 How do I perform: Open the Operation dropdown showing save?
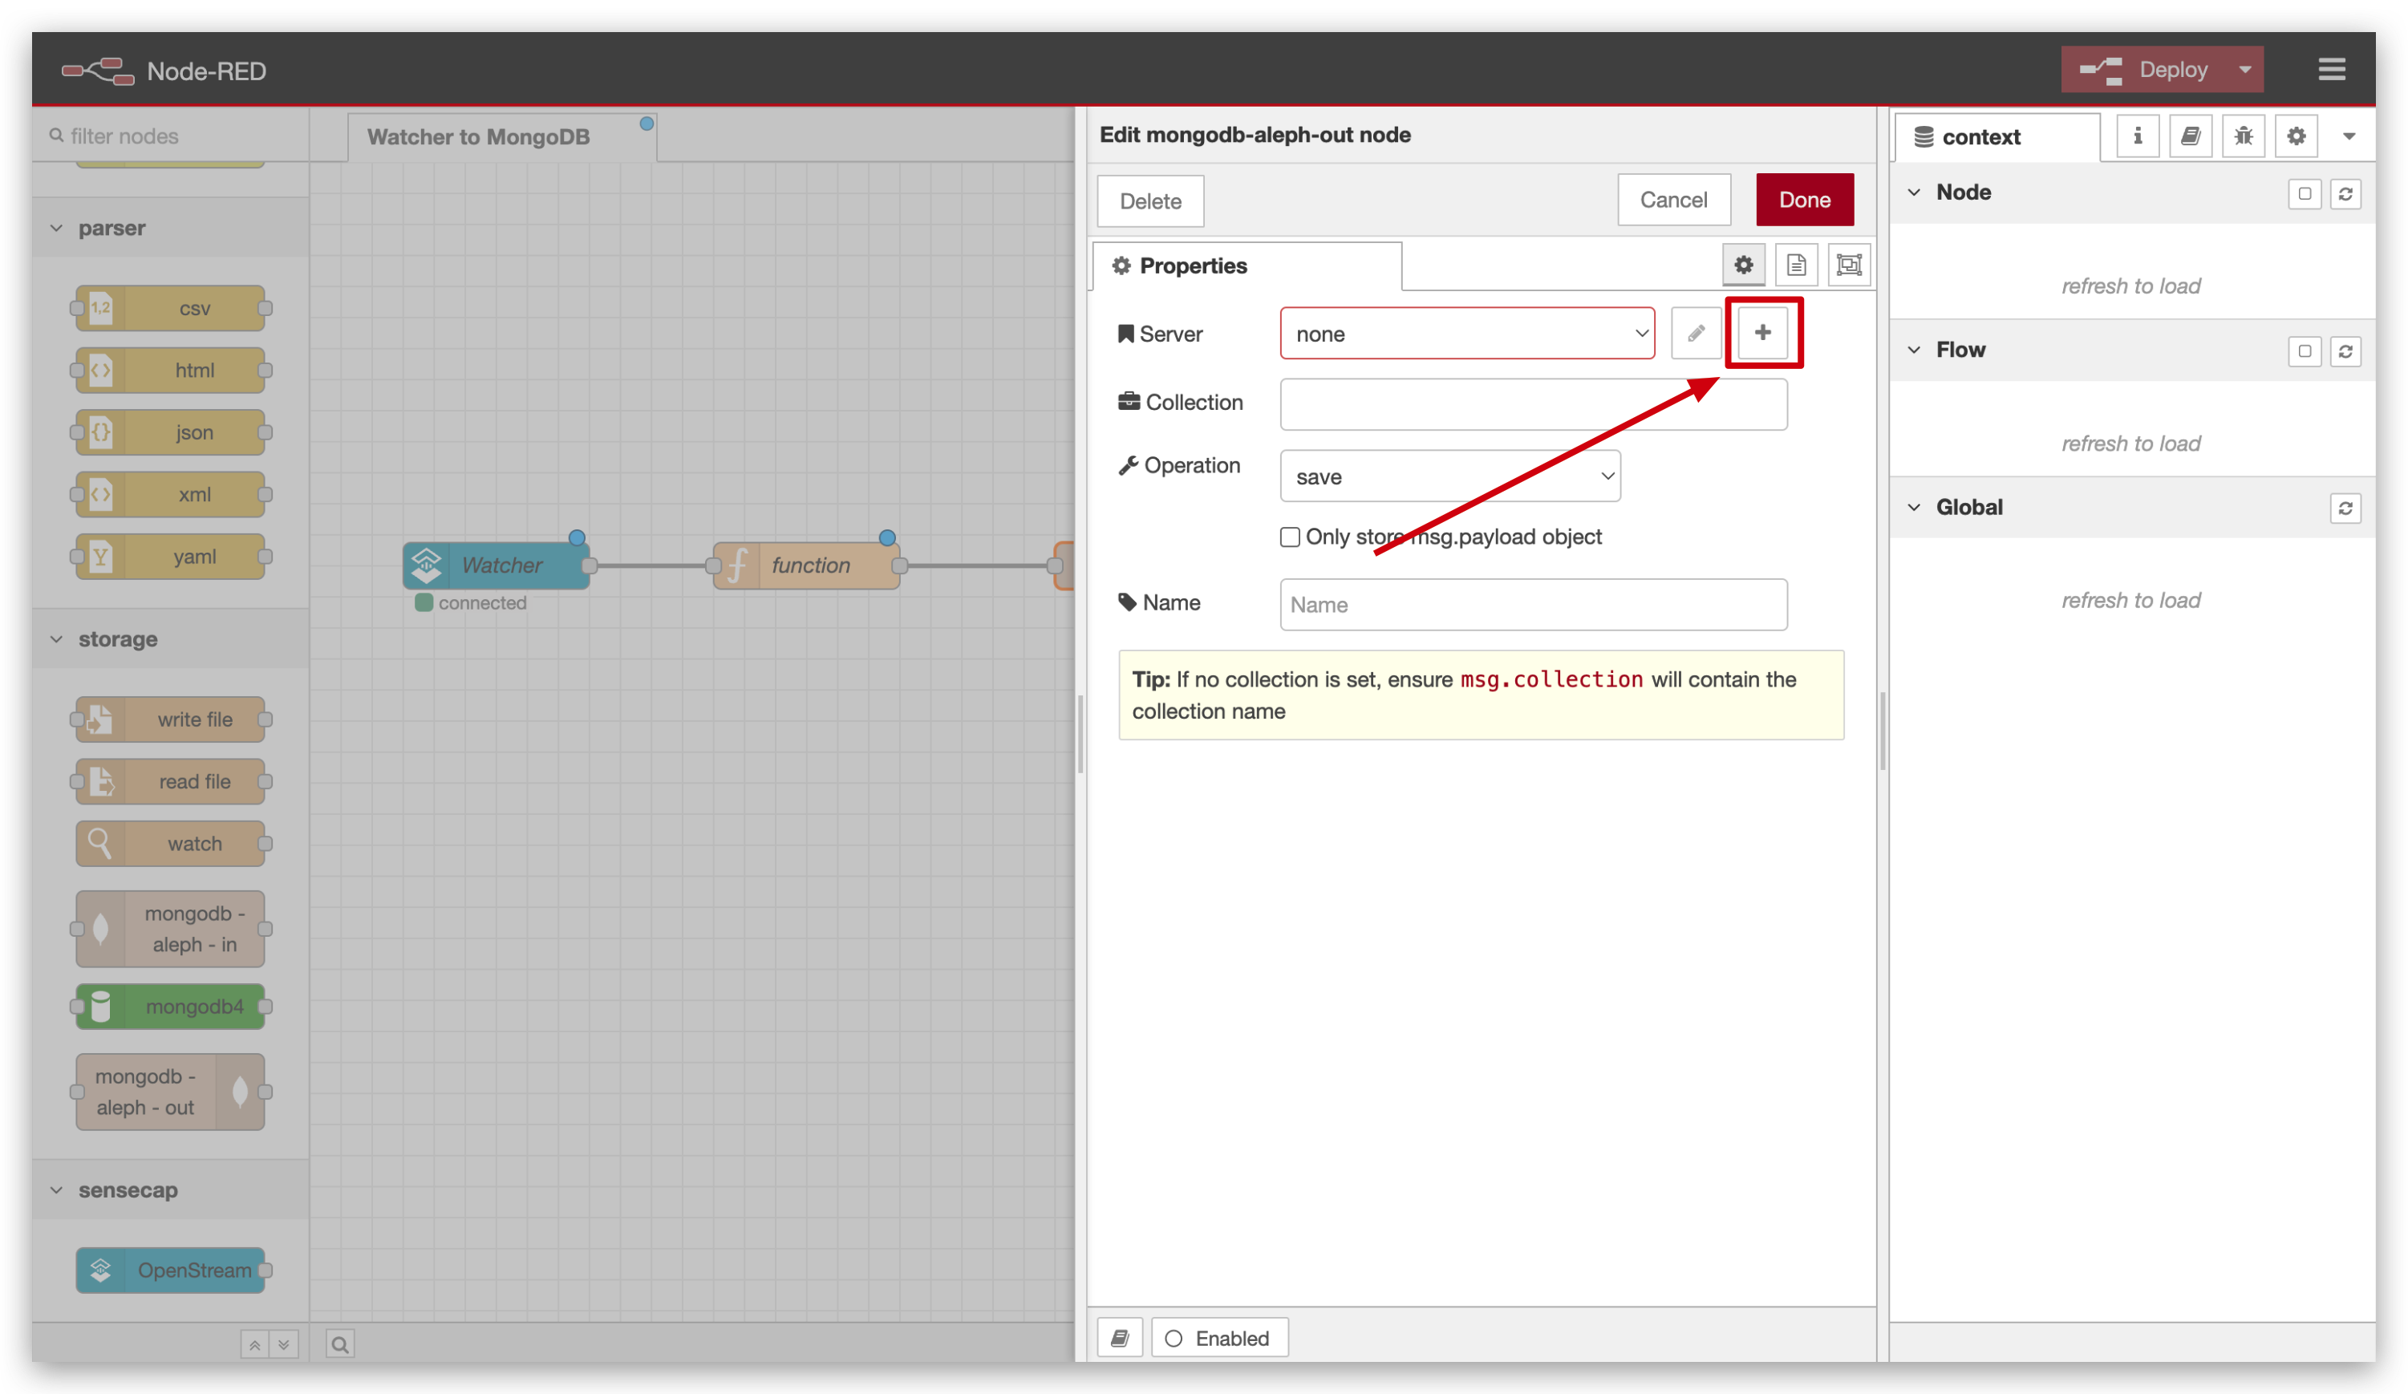tap(1449, 476)
